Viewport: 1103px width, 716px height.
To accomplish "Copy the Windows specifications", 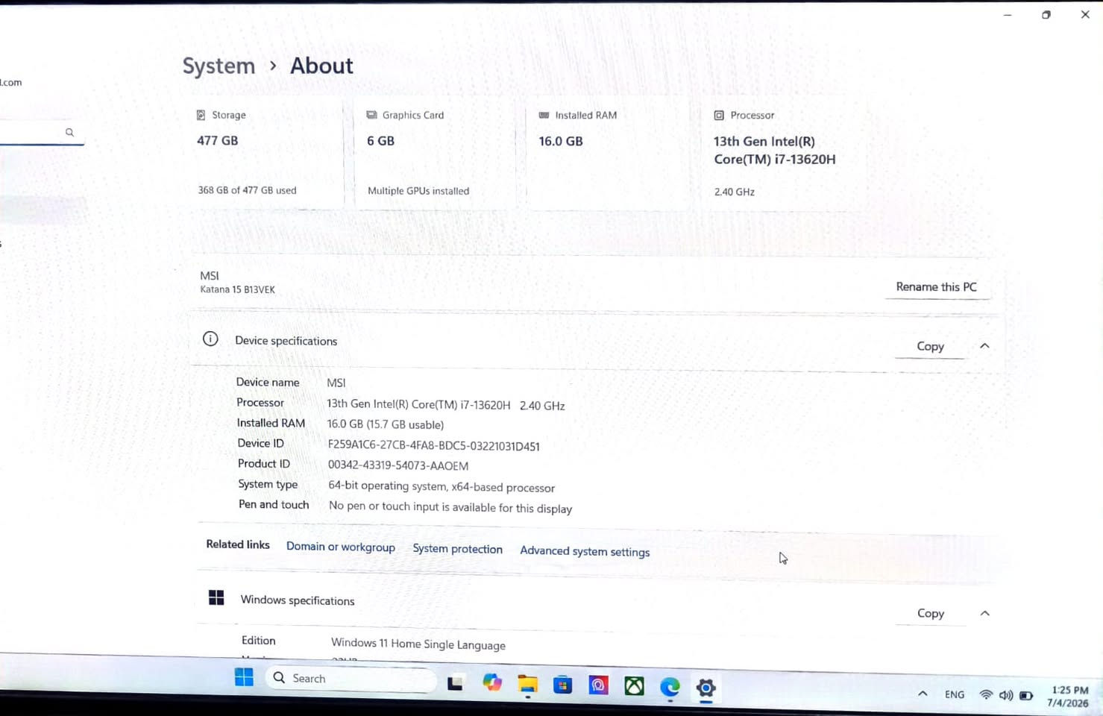I will click(x=930, y=613).
